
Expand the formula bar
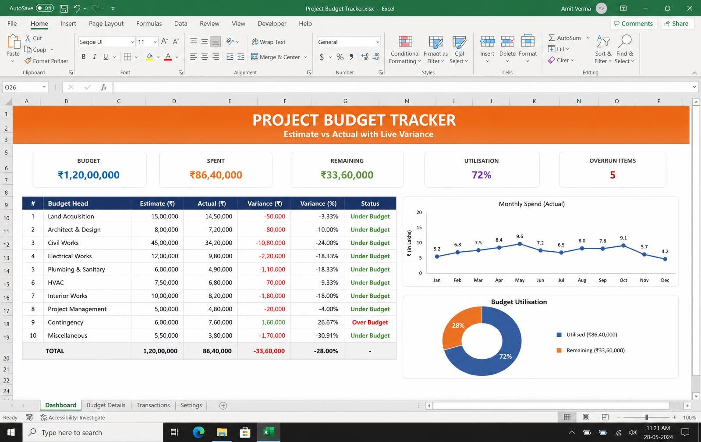click(x=694, y=87)
